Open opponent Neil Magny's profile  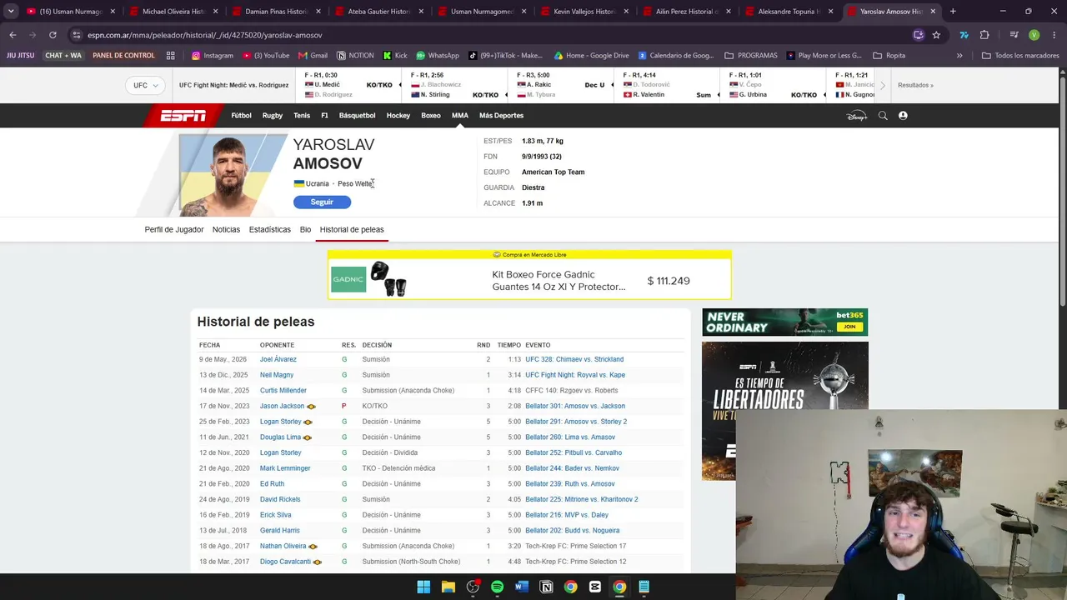point(277,375)
